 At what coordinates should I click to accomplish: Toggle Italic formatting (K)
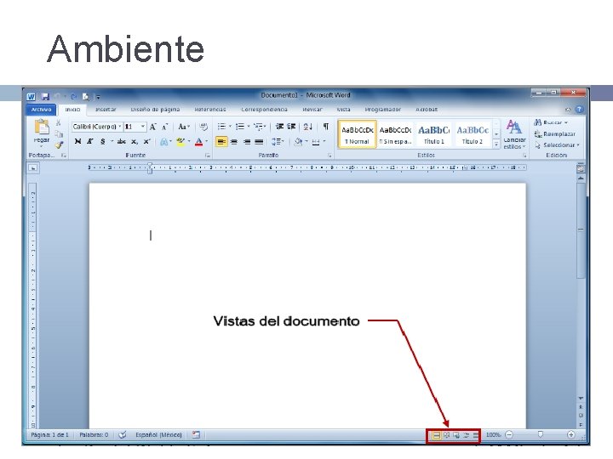(90, 142)
